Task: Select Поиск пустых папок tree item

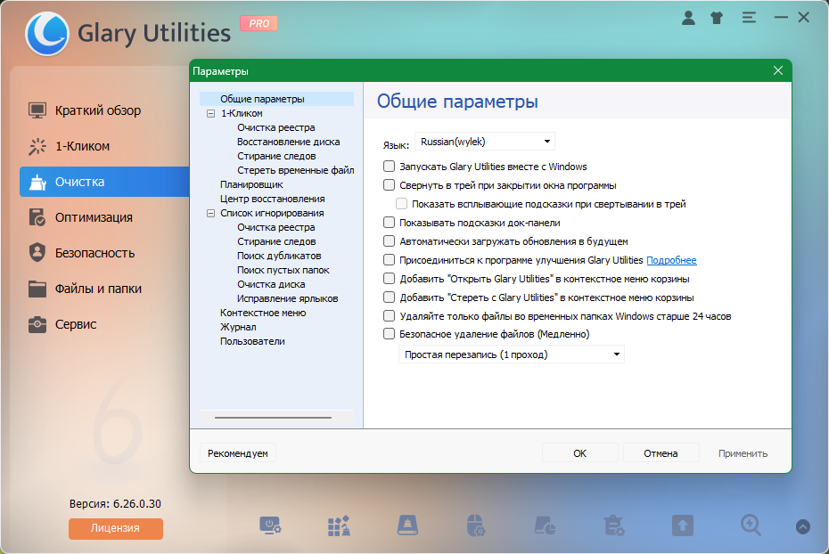Action: coord(283,270)
